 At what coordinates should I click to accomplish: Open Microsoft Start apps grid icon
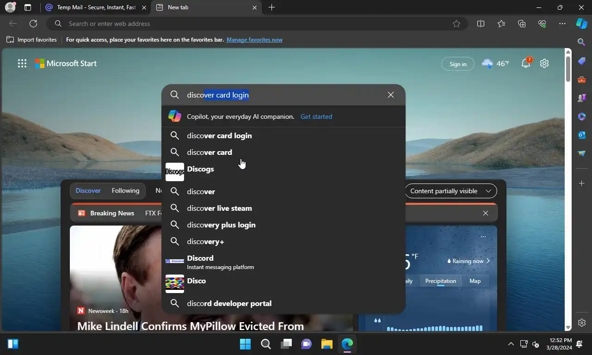22,64
